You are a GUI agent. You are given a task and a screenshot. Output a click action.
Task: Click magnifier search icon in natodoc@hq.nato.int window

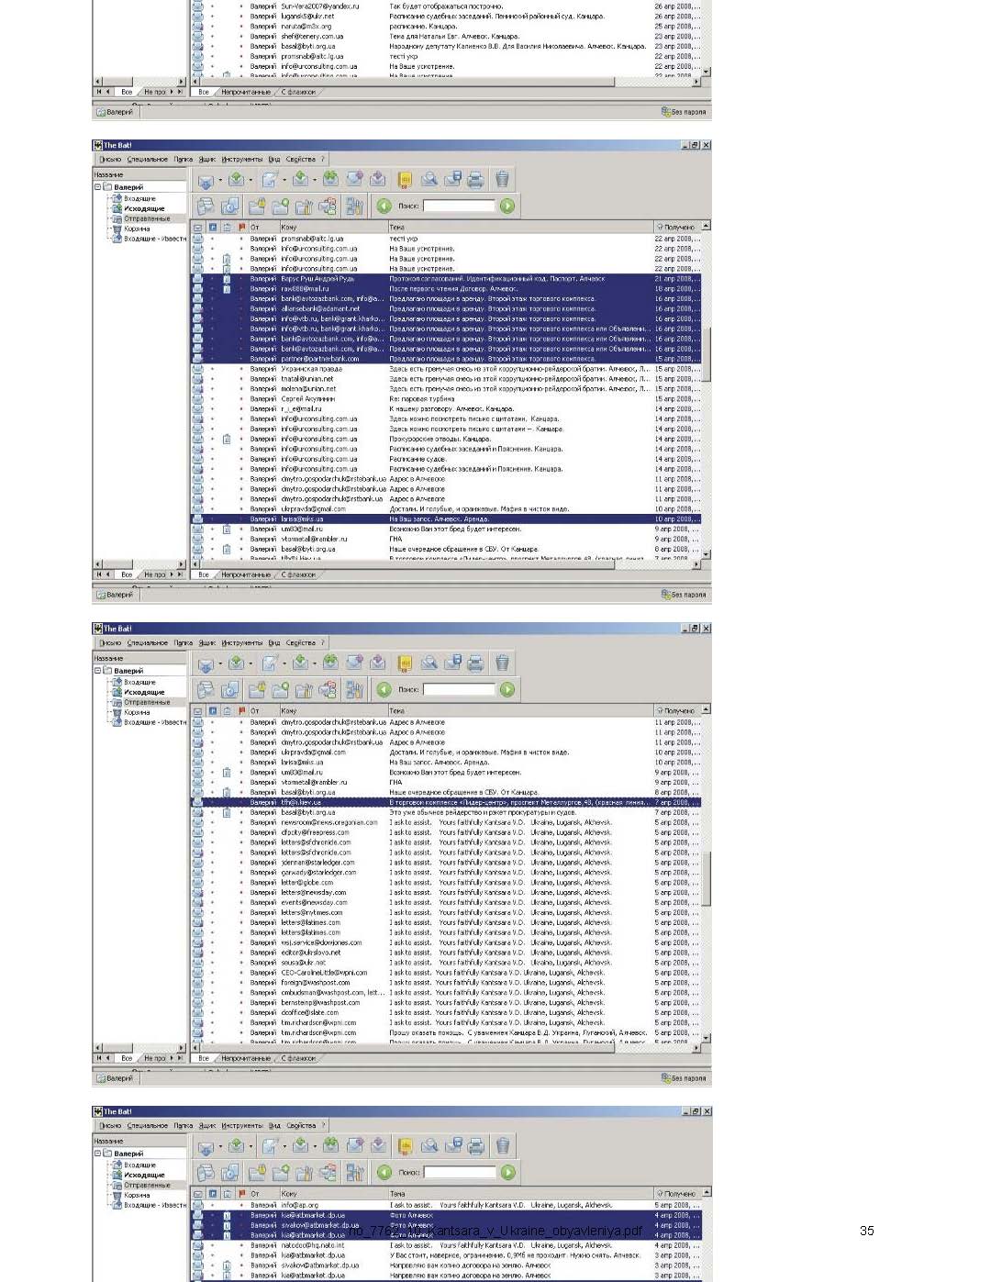[x=429, y=1146]
